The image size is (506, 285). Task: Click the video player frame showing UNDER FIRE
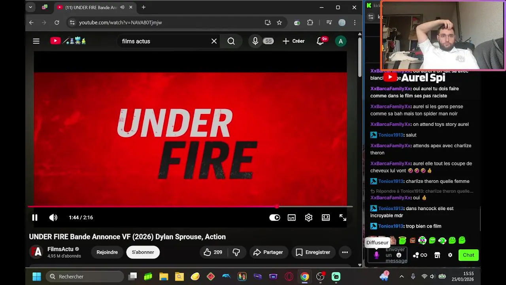190,139
